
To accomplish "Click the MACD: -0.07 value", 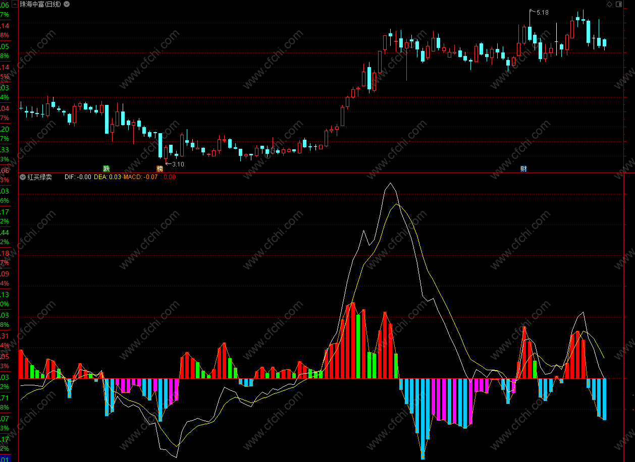I will tap(141, 177).
